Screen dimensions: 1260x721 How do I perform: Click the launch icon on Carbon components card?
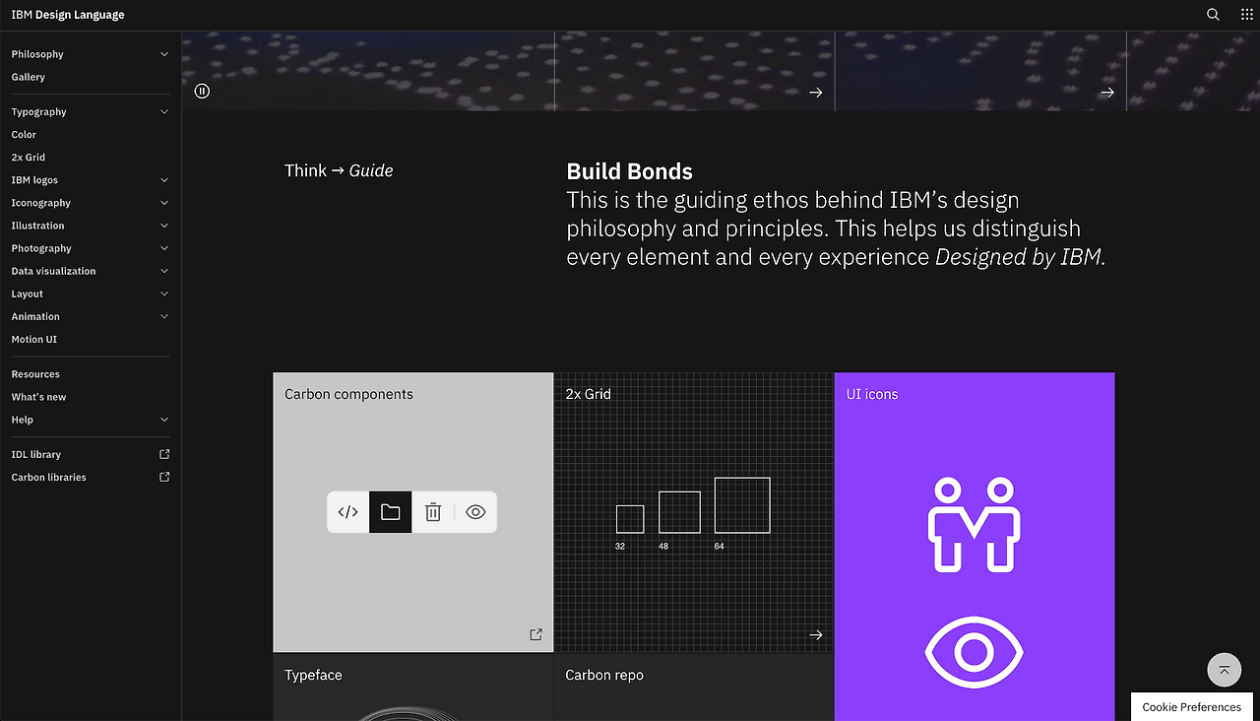(535, 634)
